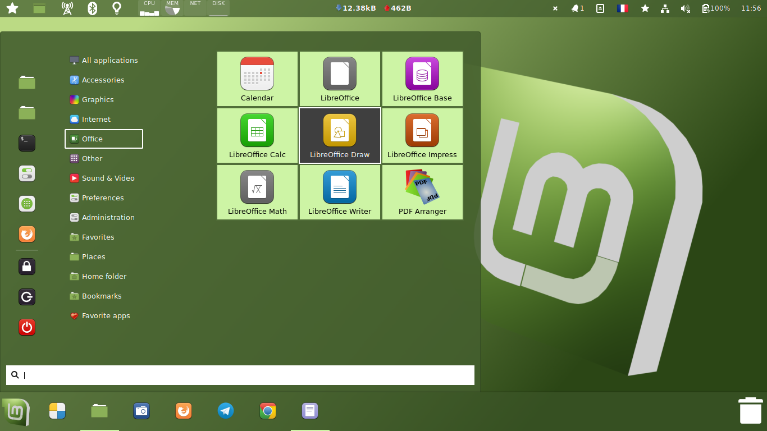Click the menu search field
The image size is (767, 431).
click(x=240, y=375)
